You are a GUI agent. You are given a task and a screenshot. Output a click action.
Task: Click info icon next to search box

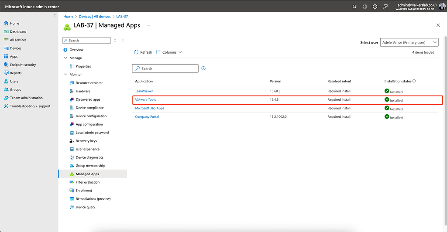[x=203, y=68]
